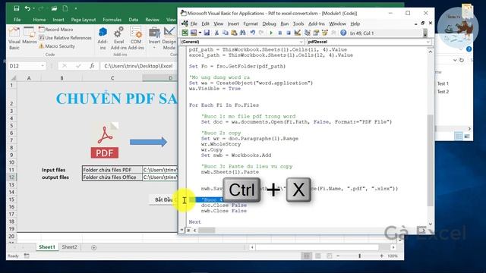Click the Find binoculars icon

point(243,33)
